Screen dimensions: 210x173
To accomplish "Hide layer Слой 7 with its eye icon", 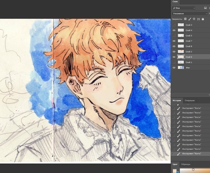I will click(x=174, y=41).
